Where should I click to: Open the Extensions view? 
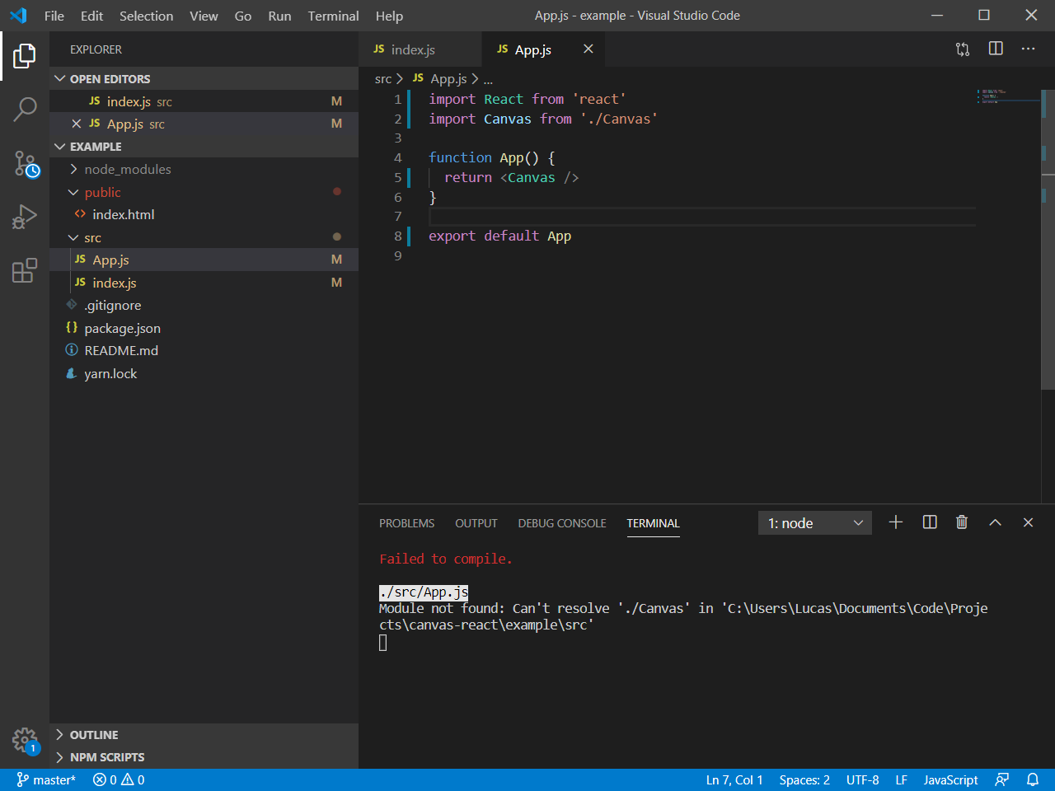(x=25, y=269)
